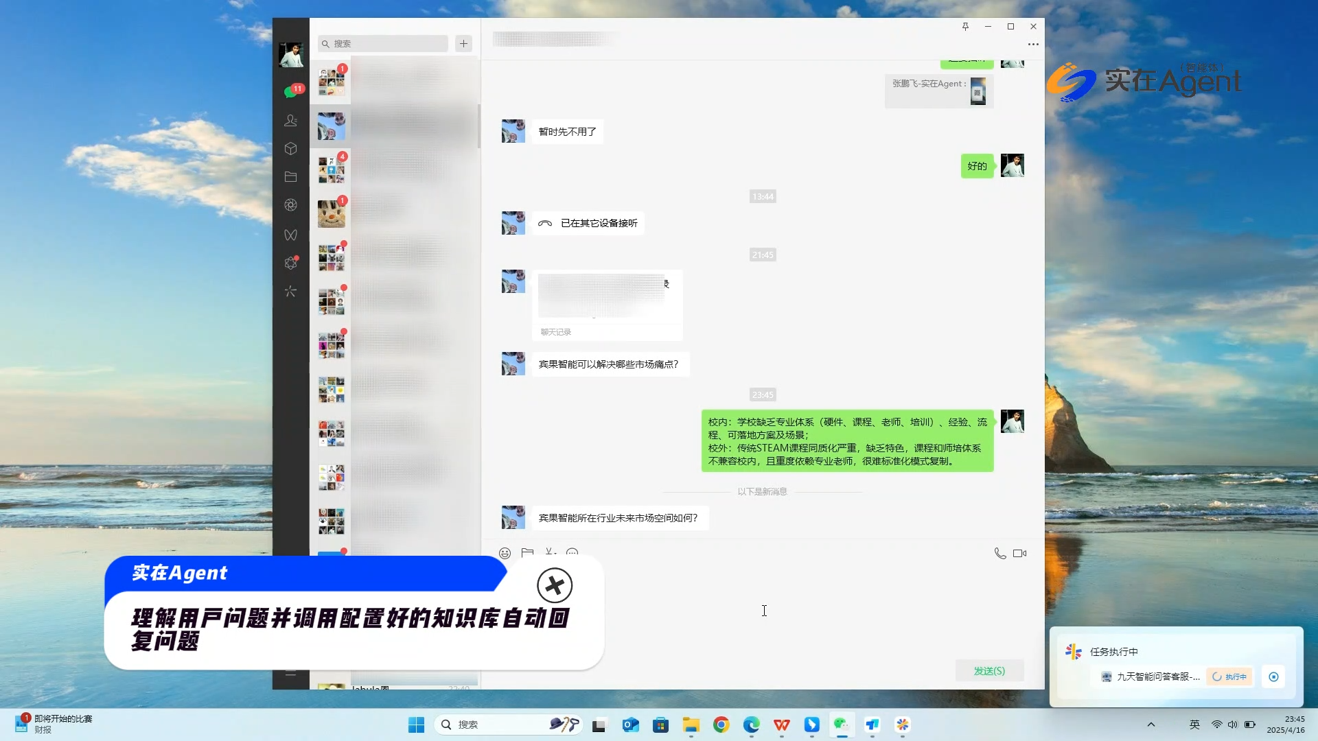The width and height of the screenshot is (1318, 741).
Task: Open Chat Files folder icon in sidebar
Action: point(290,176)
